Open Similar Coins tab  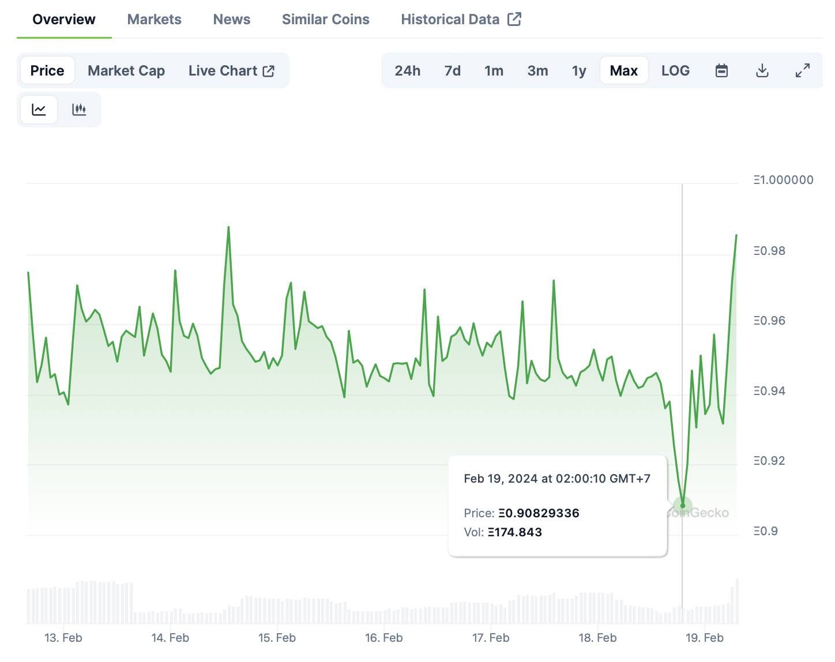[x=325, y=20]
